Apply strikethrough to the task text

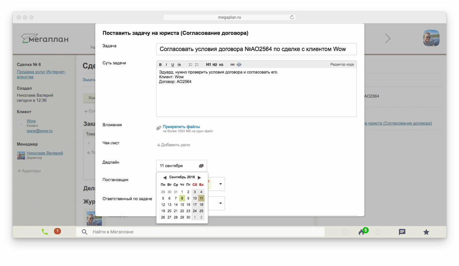click(x=179, y=64)
